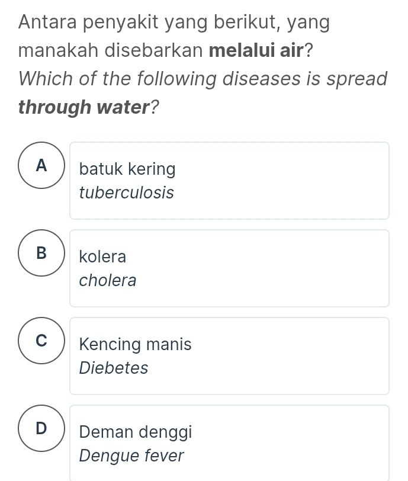Select option D radio circle

(x=41, y=428)
